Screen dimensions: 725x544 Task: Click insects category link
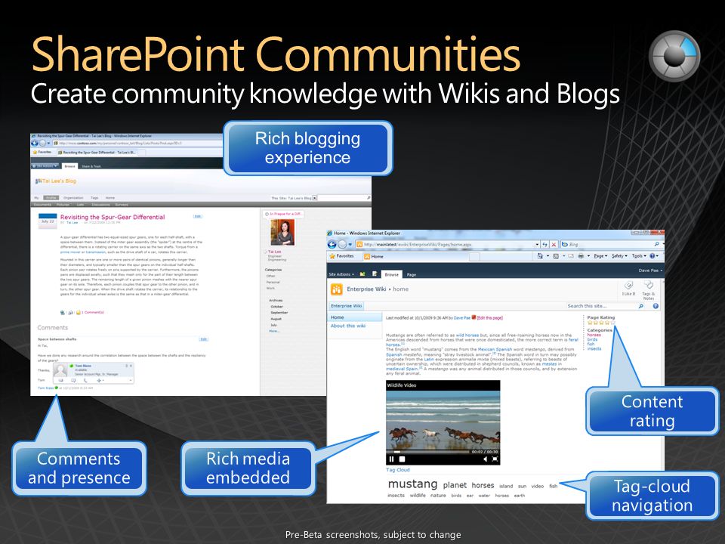tap(594, 349)
